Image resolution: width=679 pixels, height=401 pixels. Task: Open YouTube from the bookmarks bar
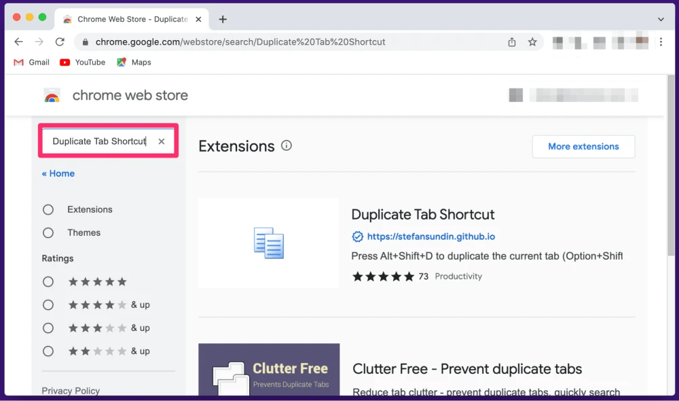point(81,62)
